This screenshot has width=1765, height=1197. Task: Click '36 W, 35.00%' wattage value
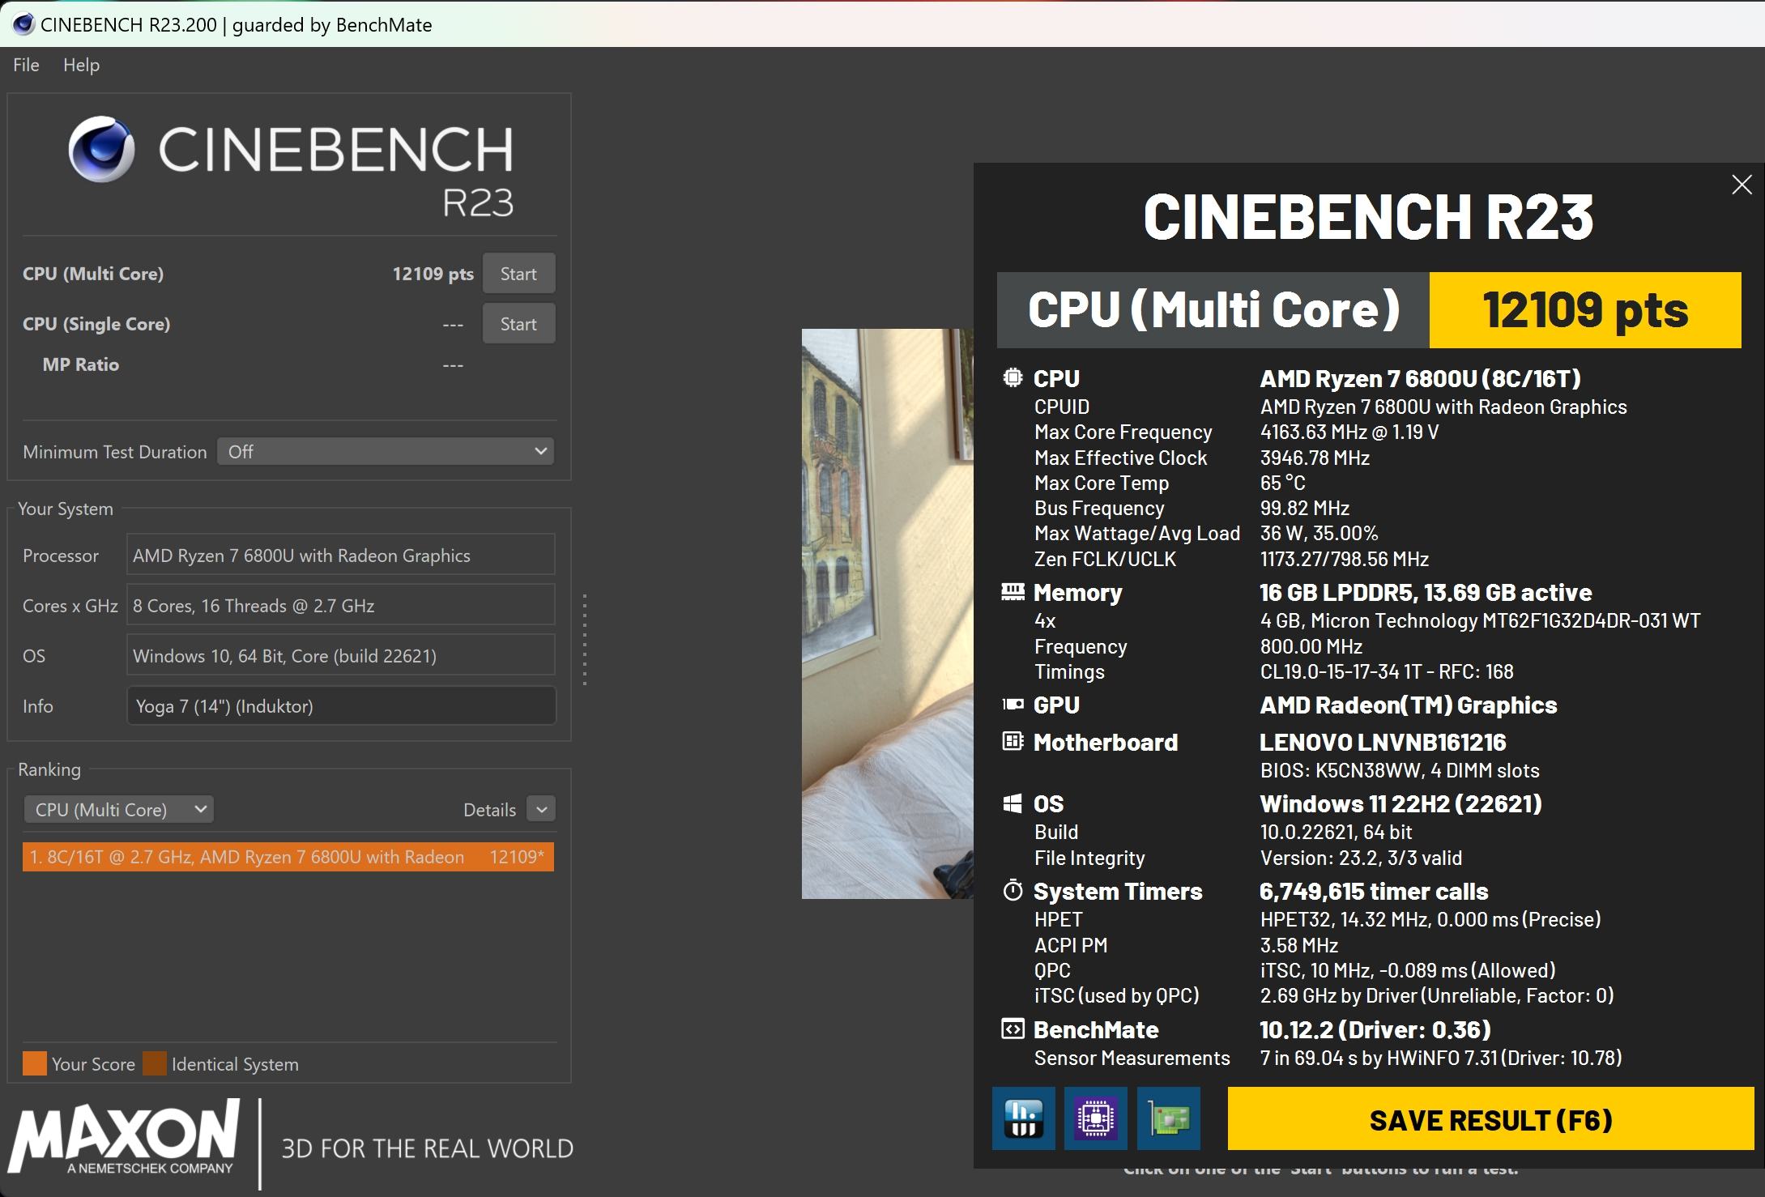[1319, 533]
